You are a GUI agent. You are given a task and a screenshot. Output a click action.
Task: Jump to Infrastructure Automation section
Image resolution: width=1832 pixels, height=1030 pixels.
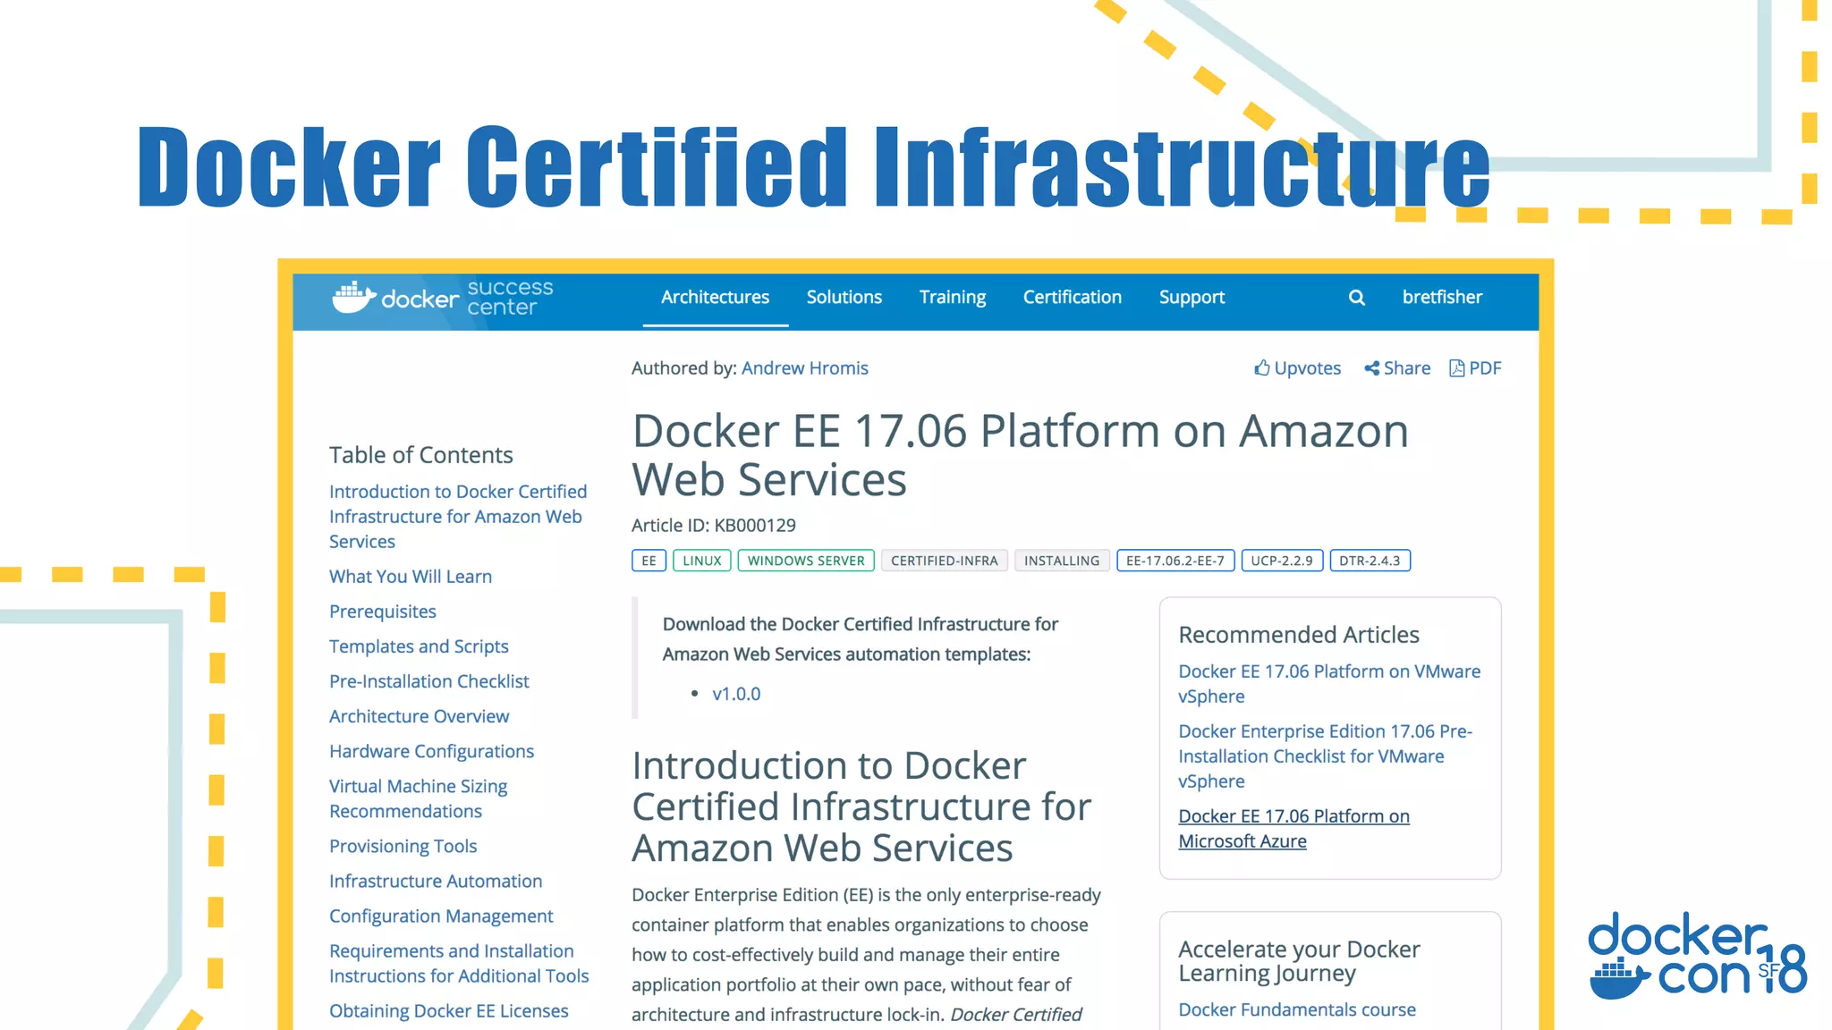(x=436, y=881)
